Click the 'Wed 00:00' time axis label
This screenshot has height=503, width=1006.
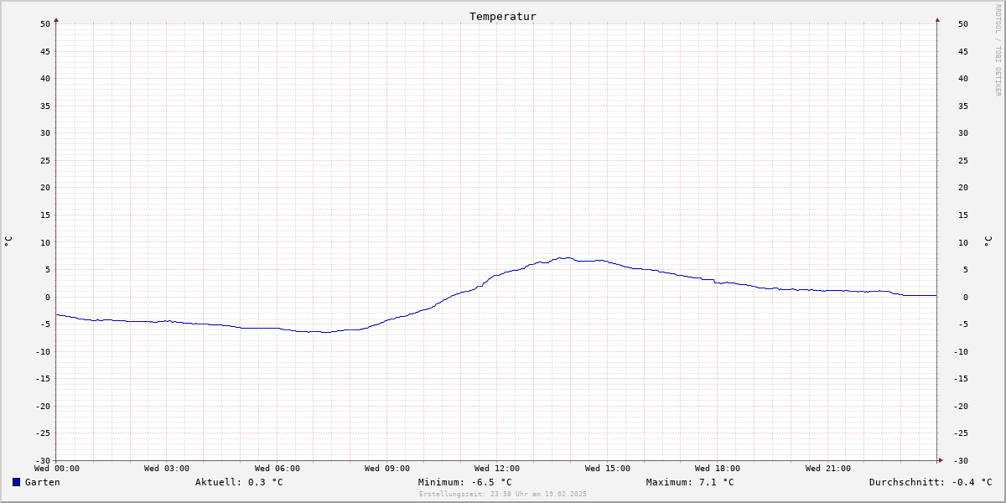(x=57, y=469)
